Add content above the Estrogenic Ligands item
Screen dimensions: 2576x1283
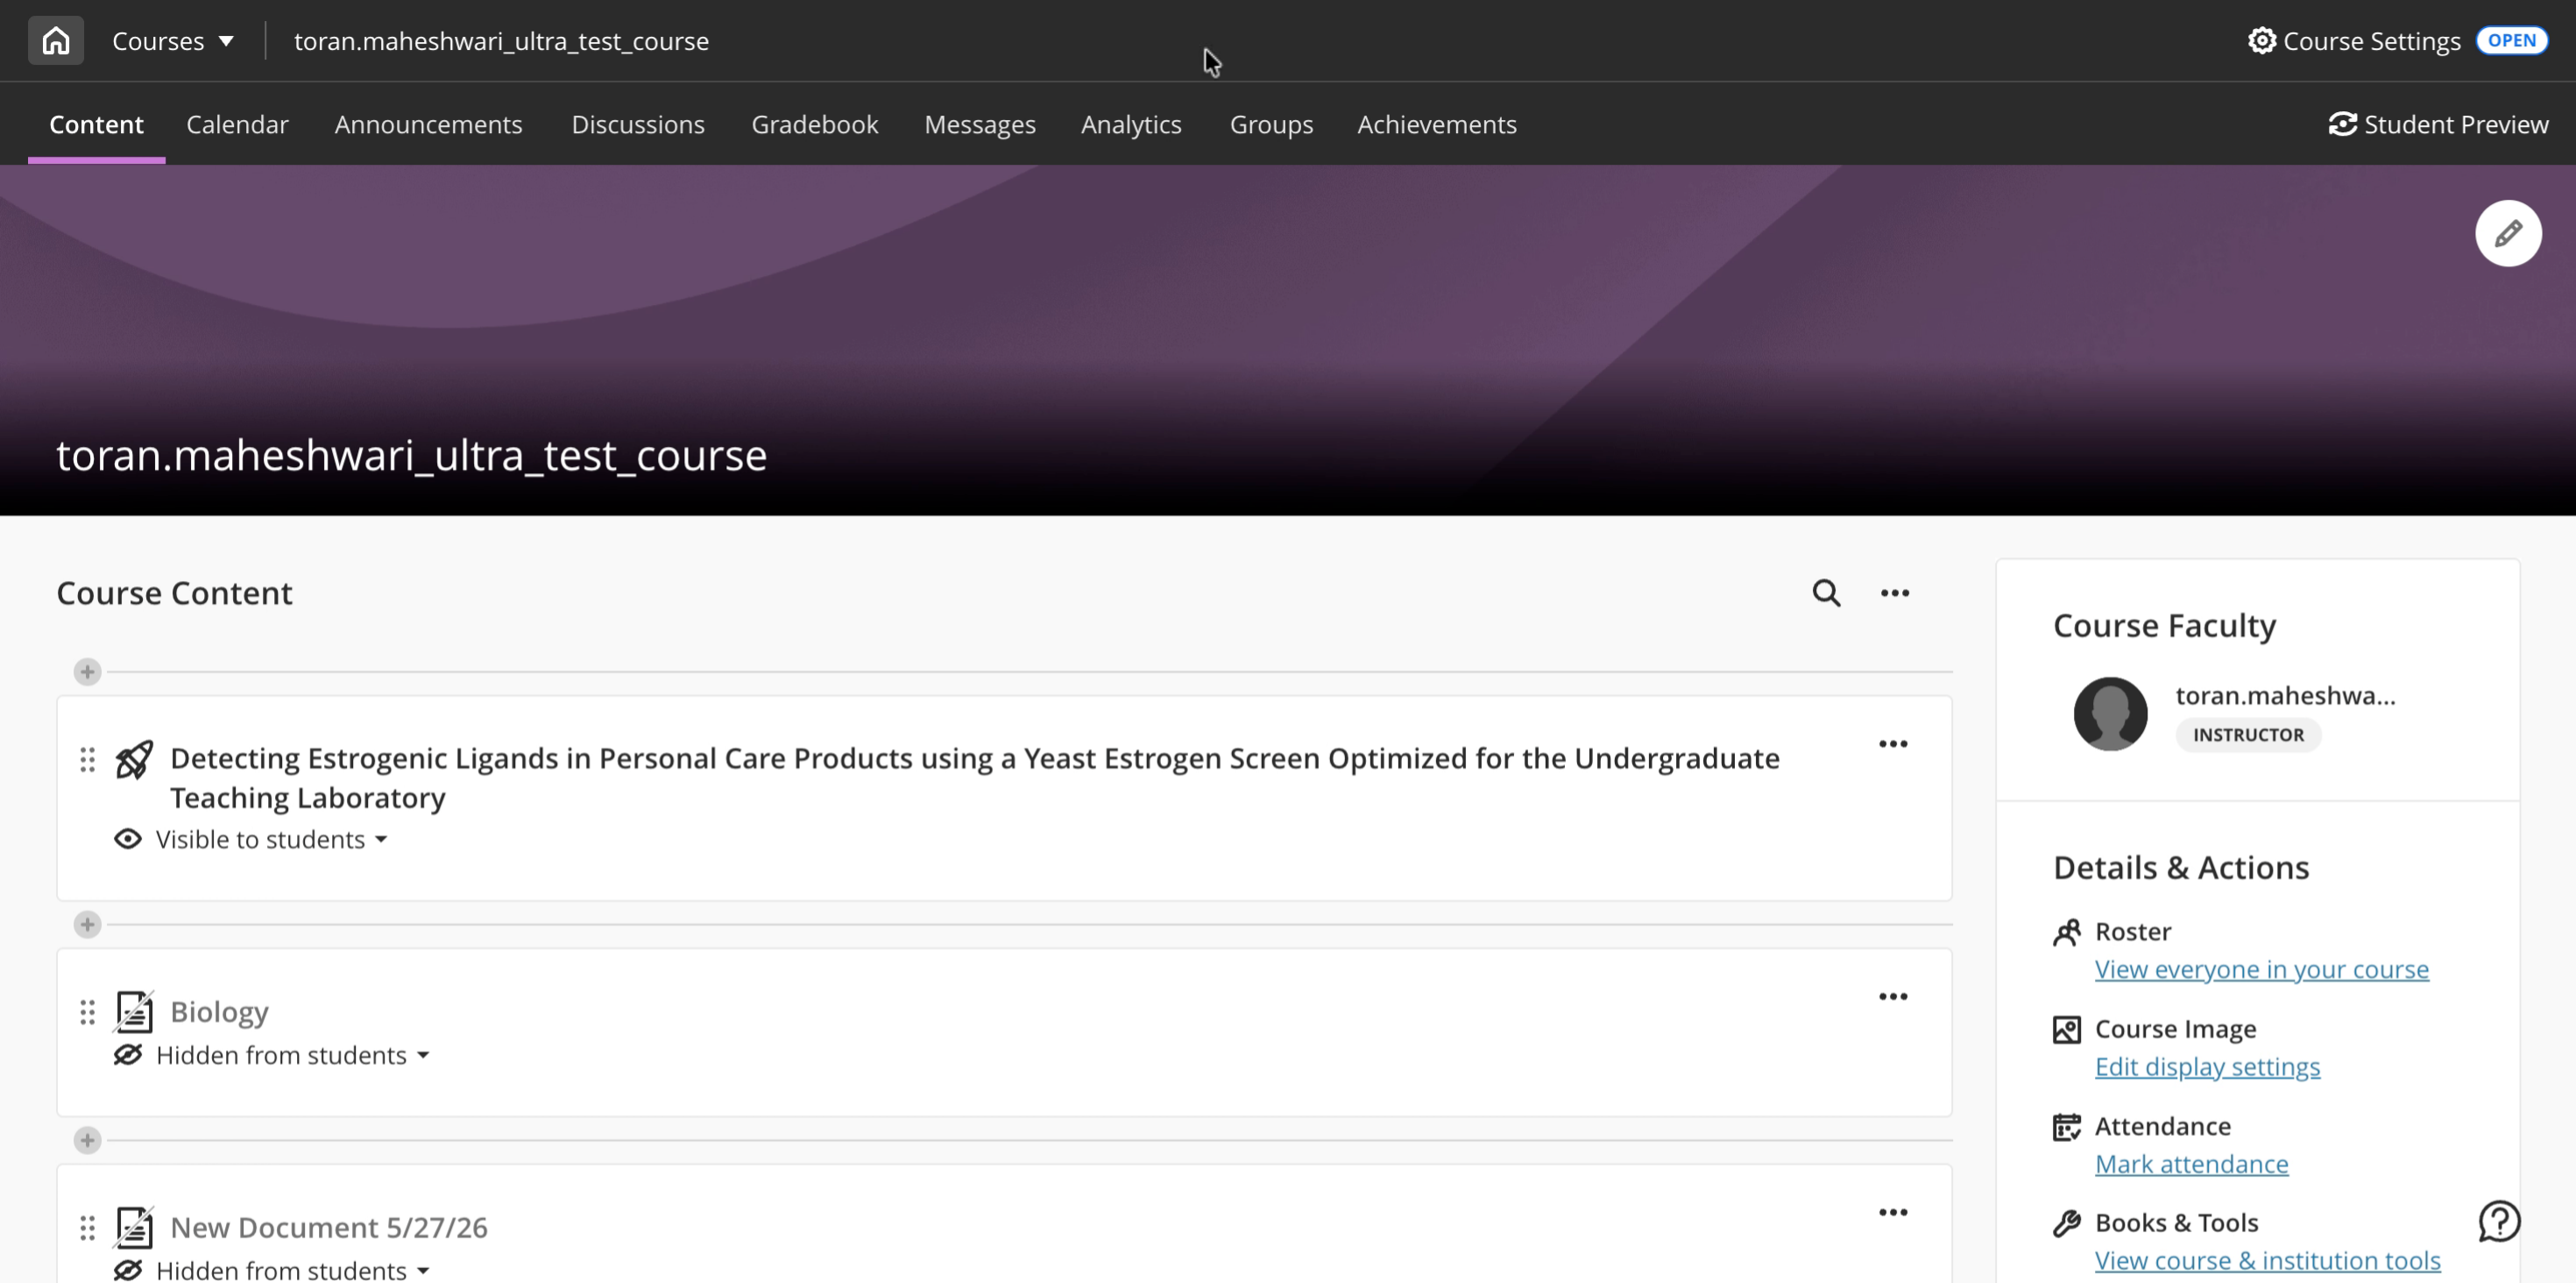coord(88,671)
